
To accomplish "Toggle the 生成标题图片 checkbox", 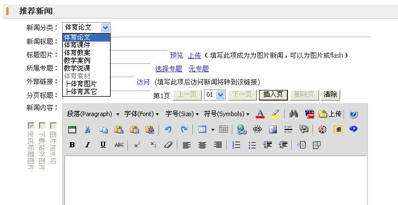I will pyautogui.click(x=31, y=126).
